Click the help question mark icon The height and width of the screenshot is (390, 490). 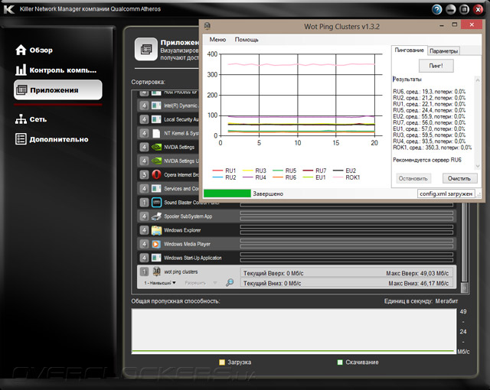coord(436,9)
